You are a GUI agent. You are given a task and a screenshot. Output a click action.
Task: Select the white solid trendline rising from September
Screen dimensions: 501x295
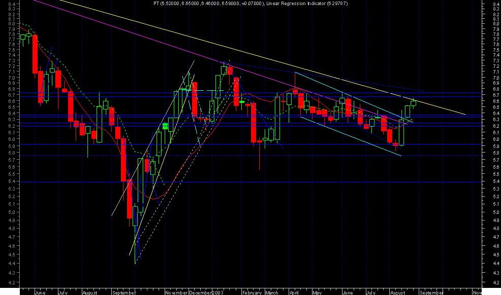(153, 138)
